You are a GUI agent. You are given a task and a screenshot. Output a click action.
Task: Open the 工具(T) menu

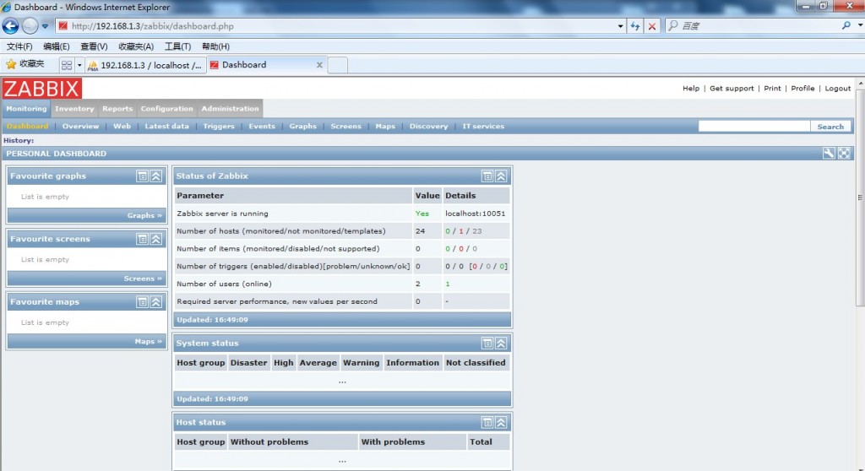point(177,46)
